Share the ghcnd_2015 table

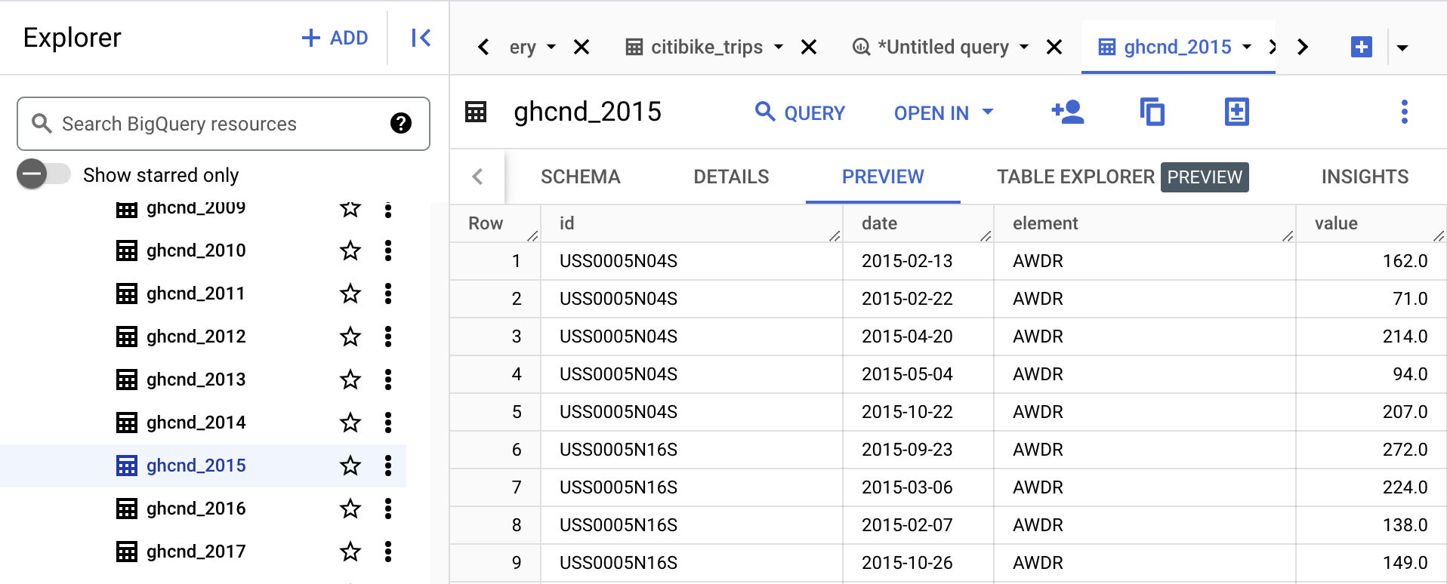(x=1068, y=112)
